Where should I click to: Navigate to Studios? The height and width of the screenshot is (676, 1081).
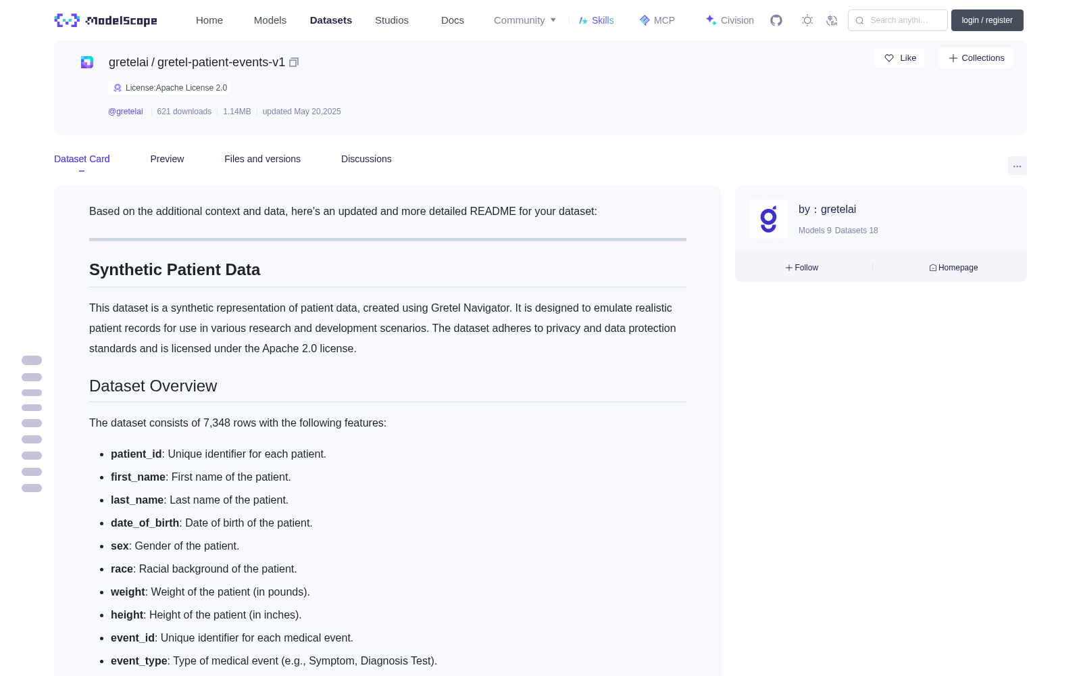(x=392, y=20)
